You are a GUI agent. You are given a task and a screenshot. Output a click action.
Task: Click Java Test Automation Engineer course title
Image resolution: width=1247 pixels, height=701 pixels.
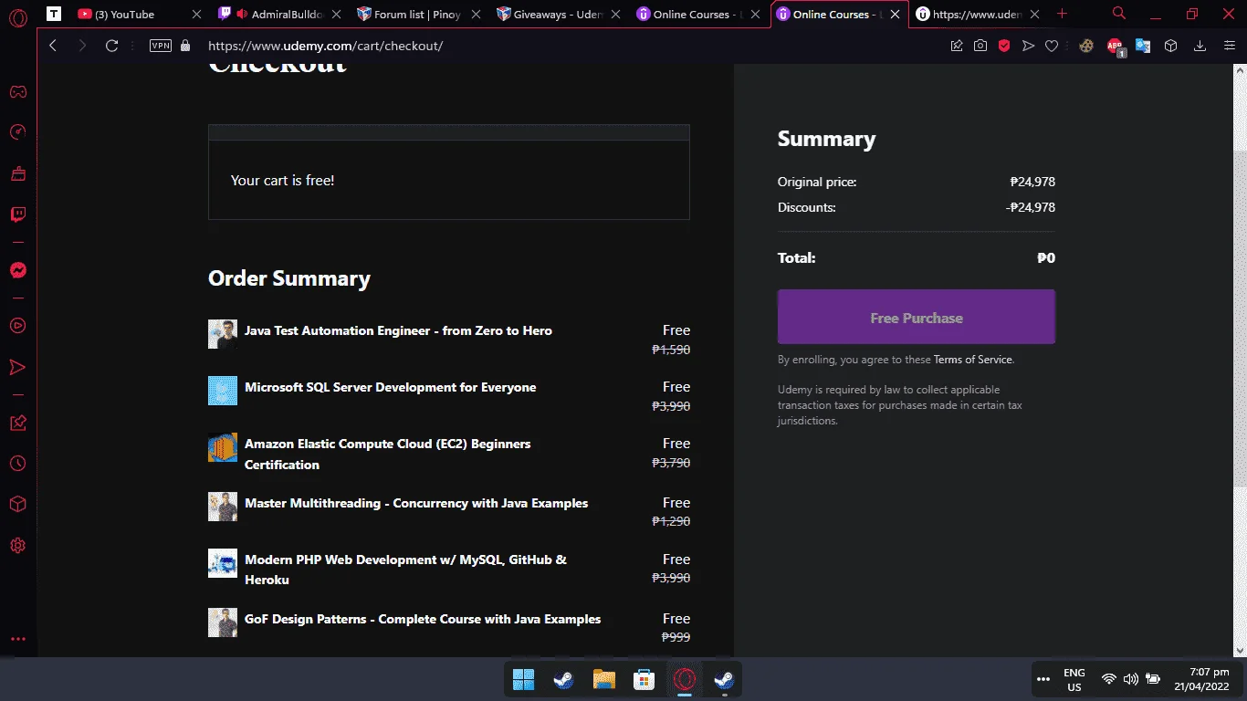(398, 330)
